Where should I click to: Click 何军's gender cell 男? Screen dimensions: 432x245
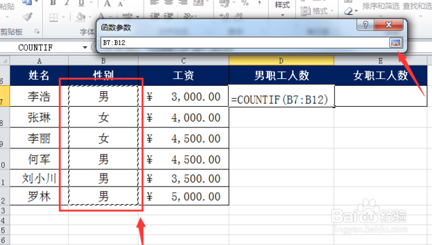[103, 159]
